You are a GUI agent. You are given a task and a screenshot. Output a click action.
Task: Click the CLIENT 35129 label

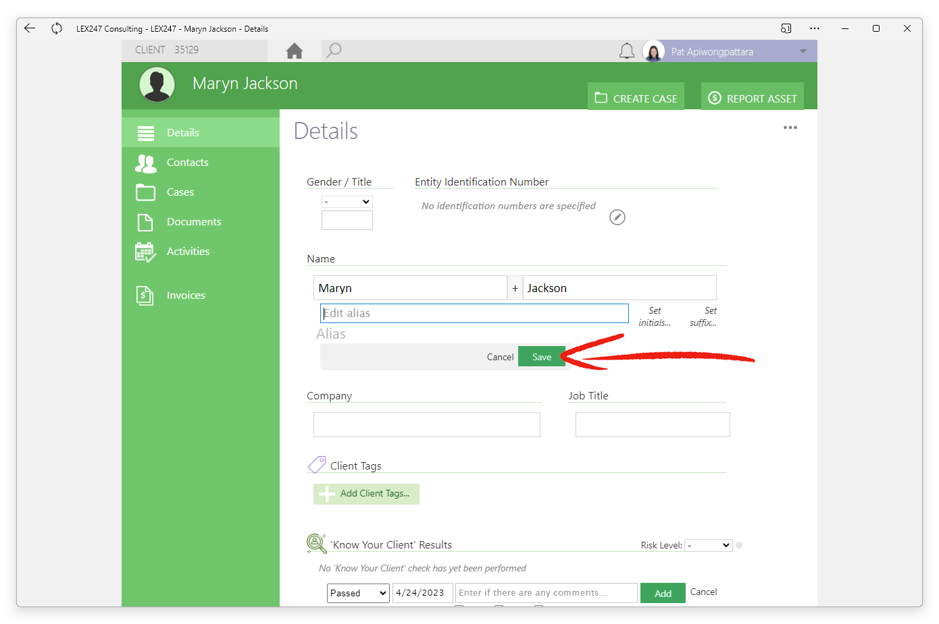167,50
